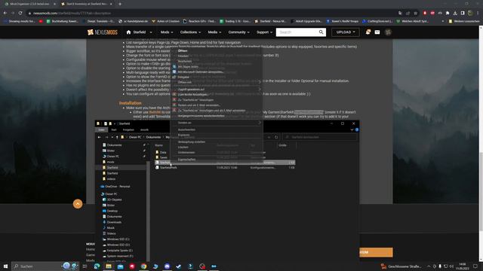Click the Nexus Mods logo

[103, 32]
